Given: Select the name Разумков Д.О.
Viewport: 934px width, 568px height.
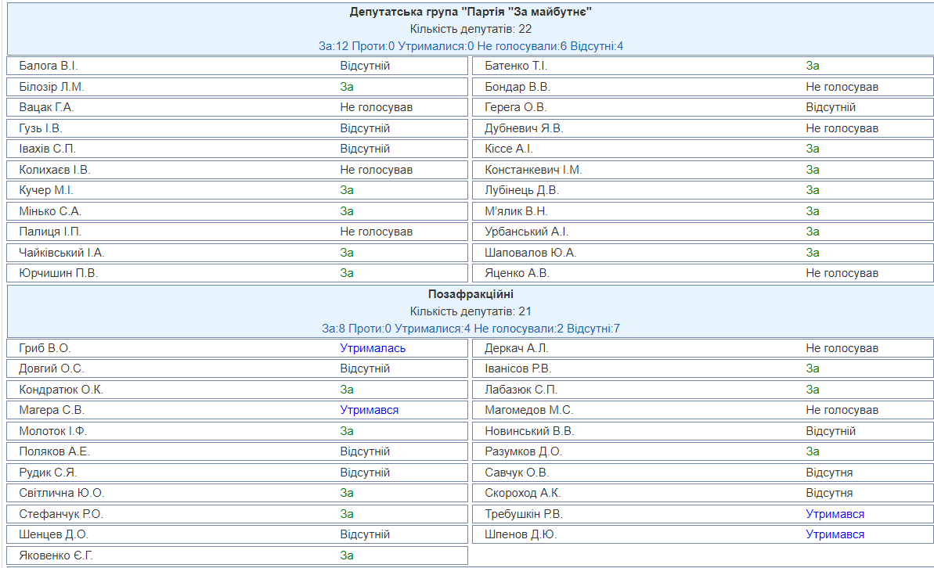Looking at the screenshot, I should tap(523, 451).
